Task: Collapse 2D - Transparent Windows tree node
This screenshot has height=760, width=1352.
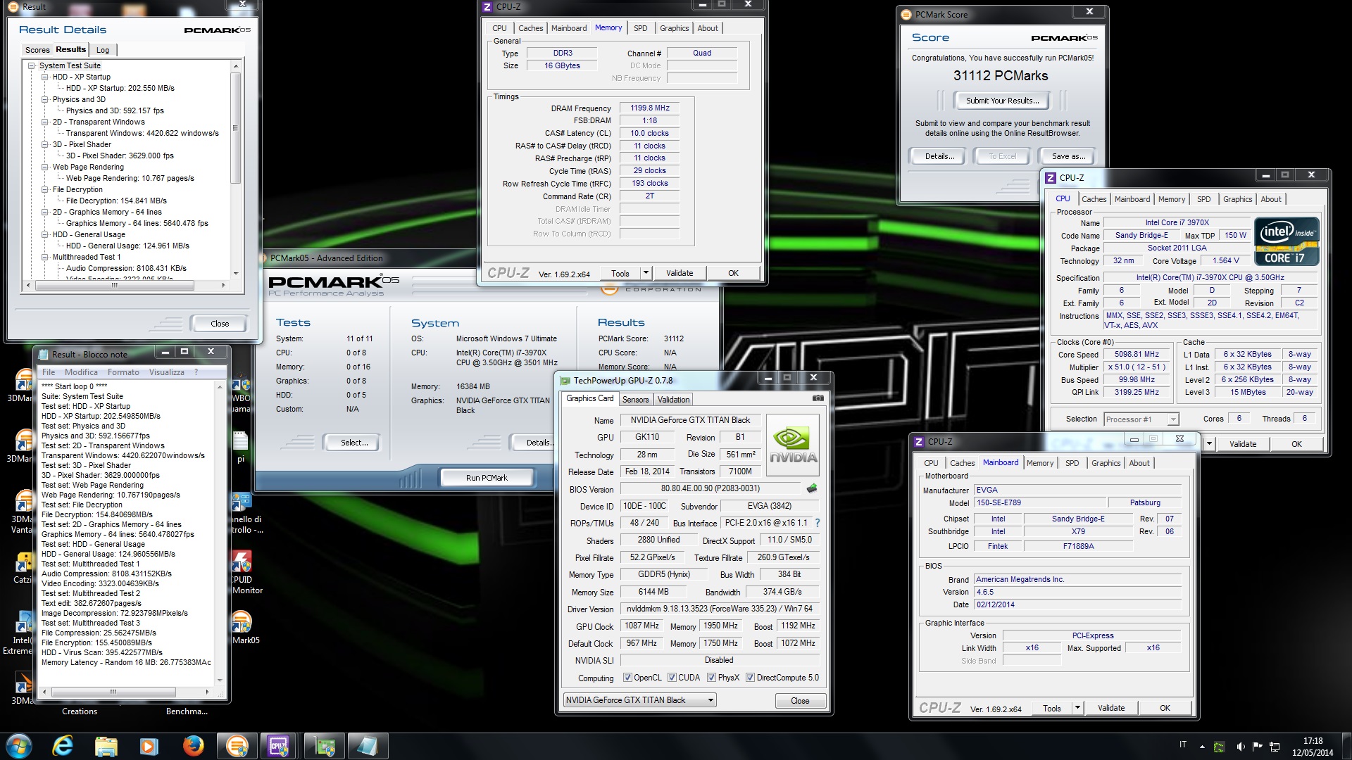Action: [x=45, y=122]
